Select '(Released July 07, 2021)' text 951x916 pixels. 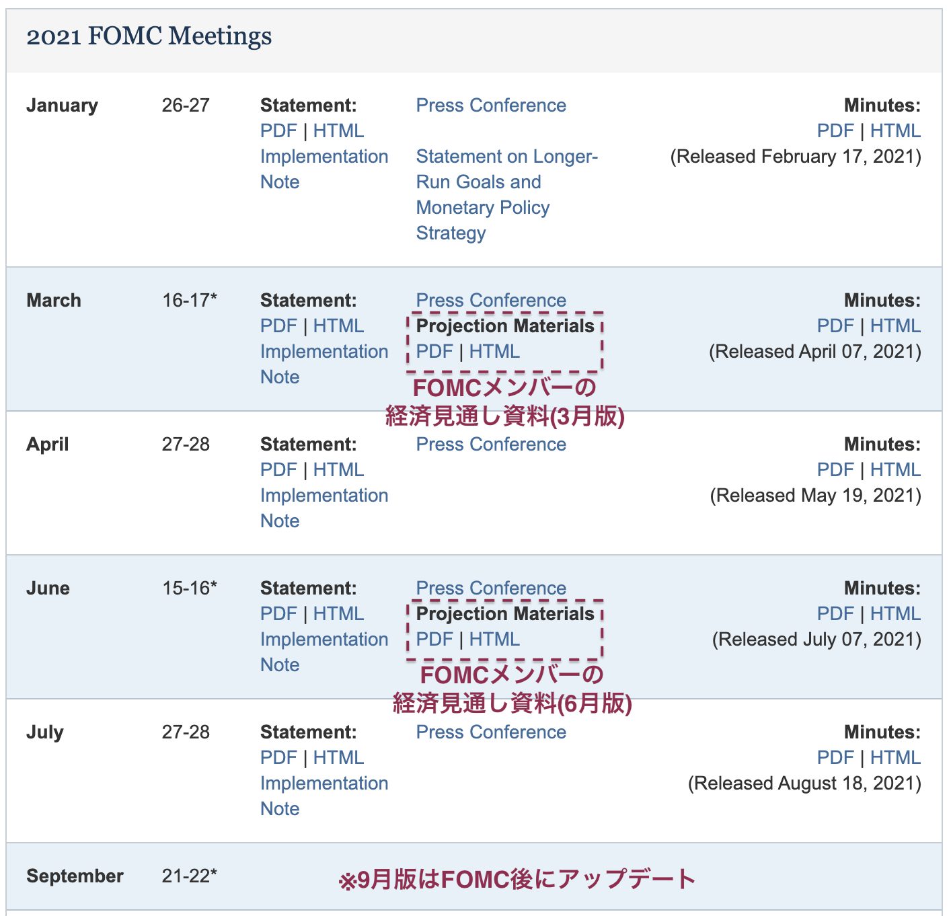click(x=816, y=640)
